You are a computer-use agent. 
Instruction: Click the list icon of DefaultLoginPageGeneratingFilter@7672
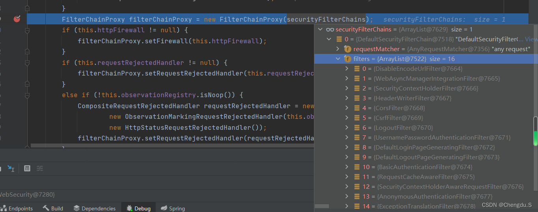[x=357, y=147]
